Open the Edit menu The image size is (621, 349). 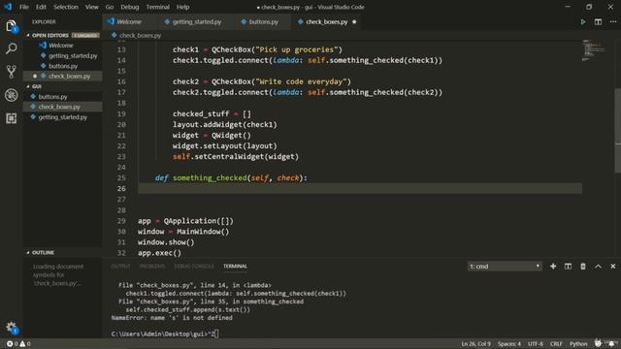pyautogui.click(x=41, y=7)
